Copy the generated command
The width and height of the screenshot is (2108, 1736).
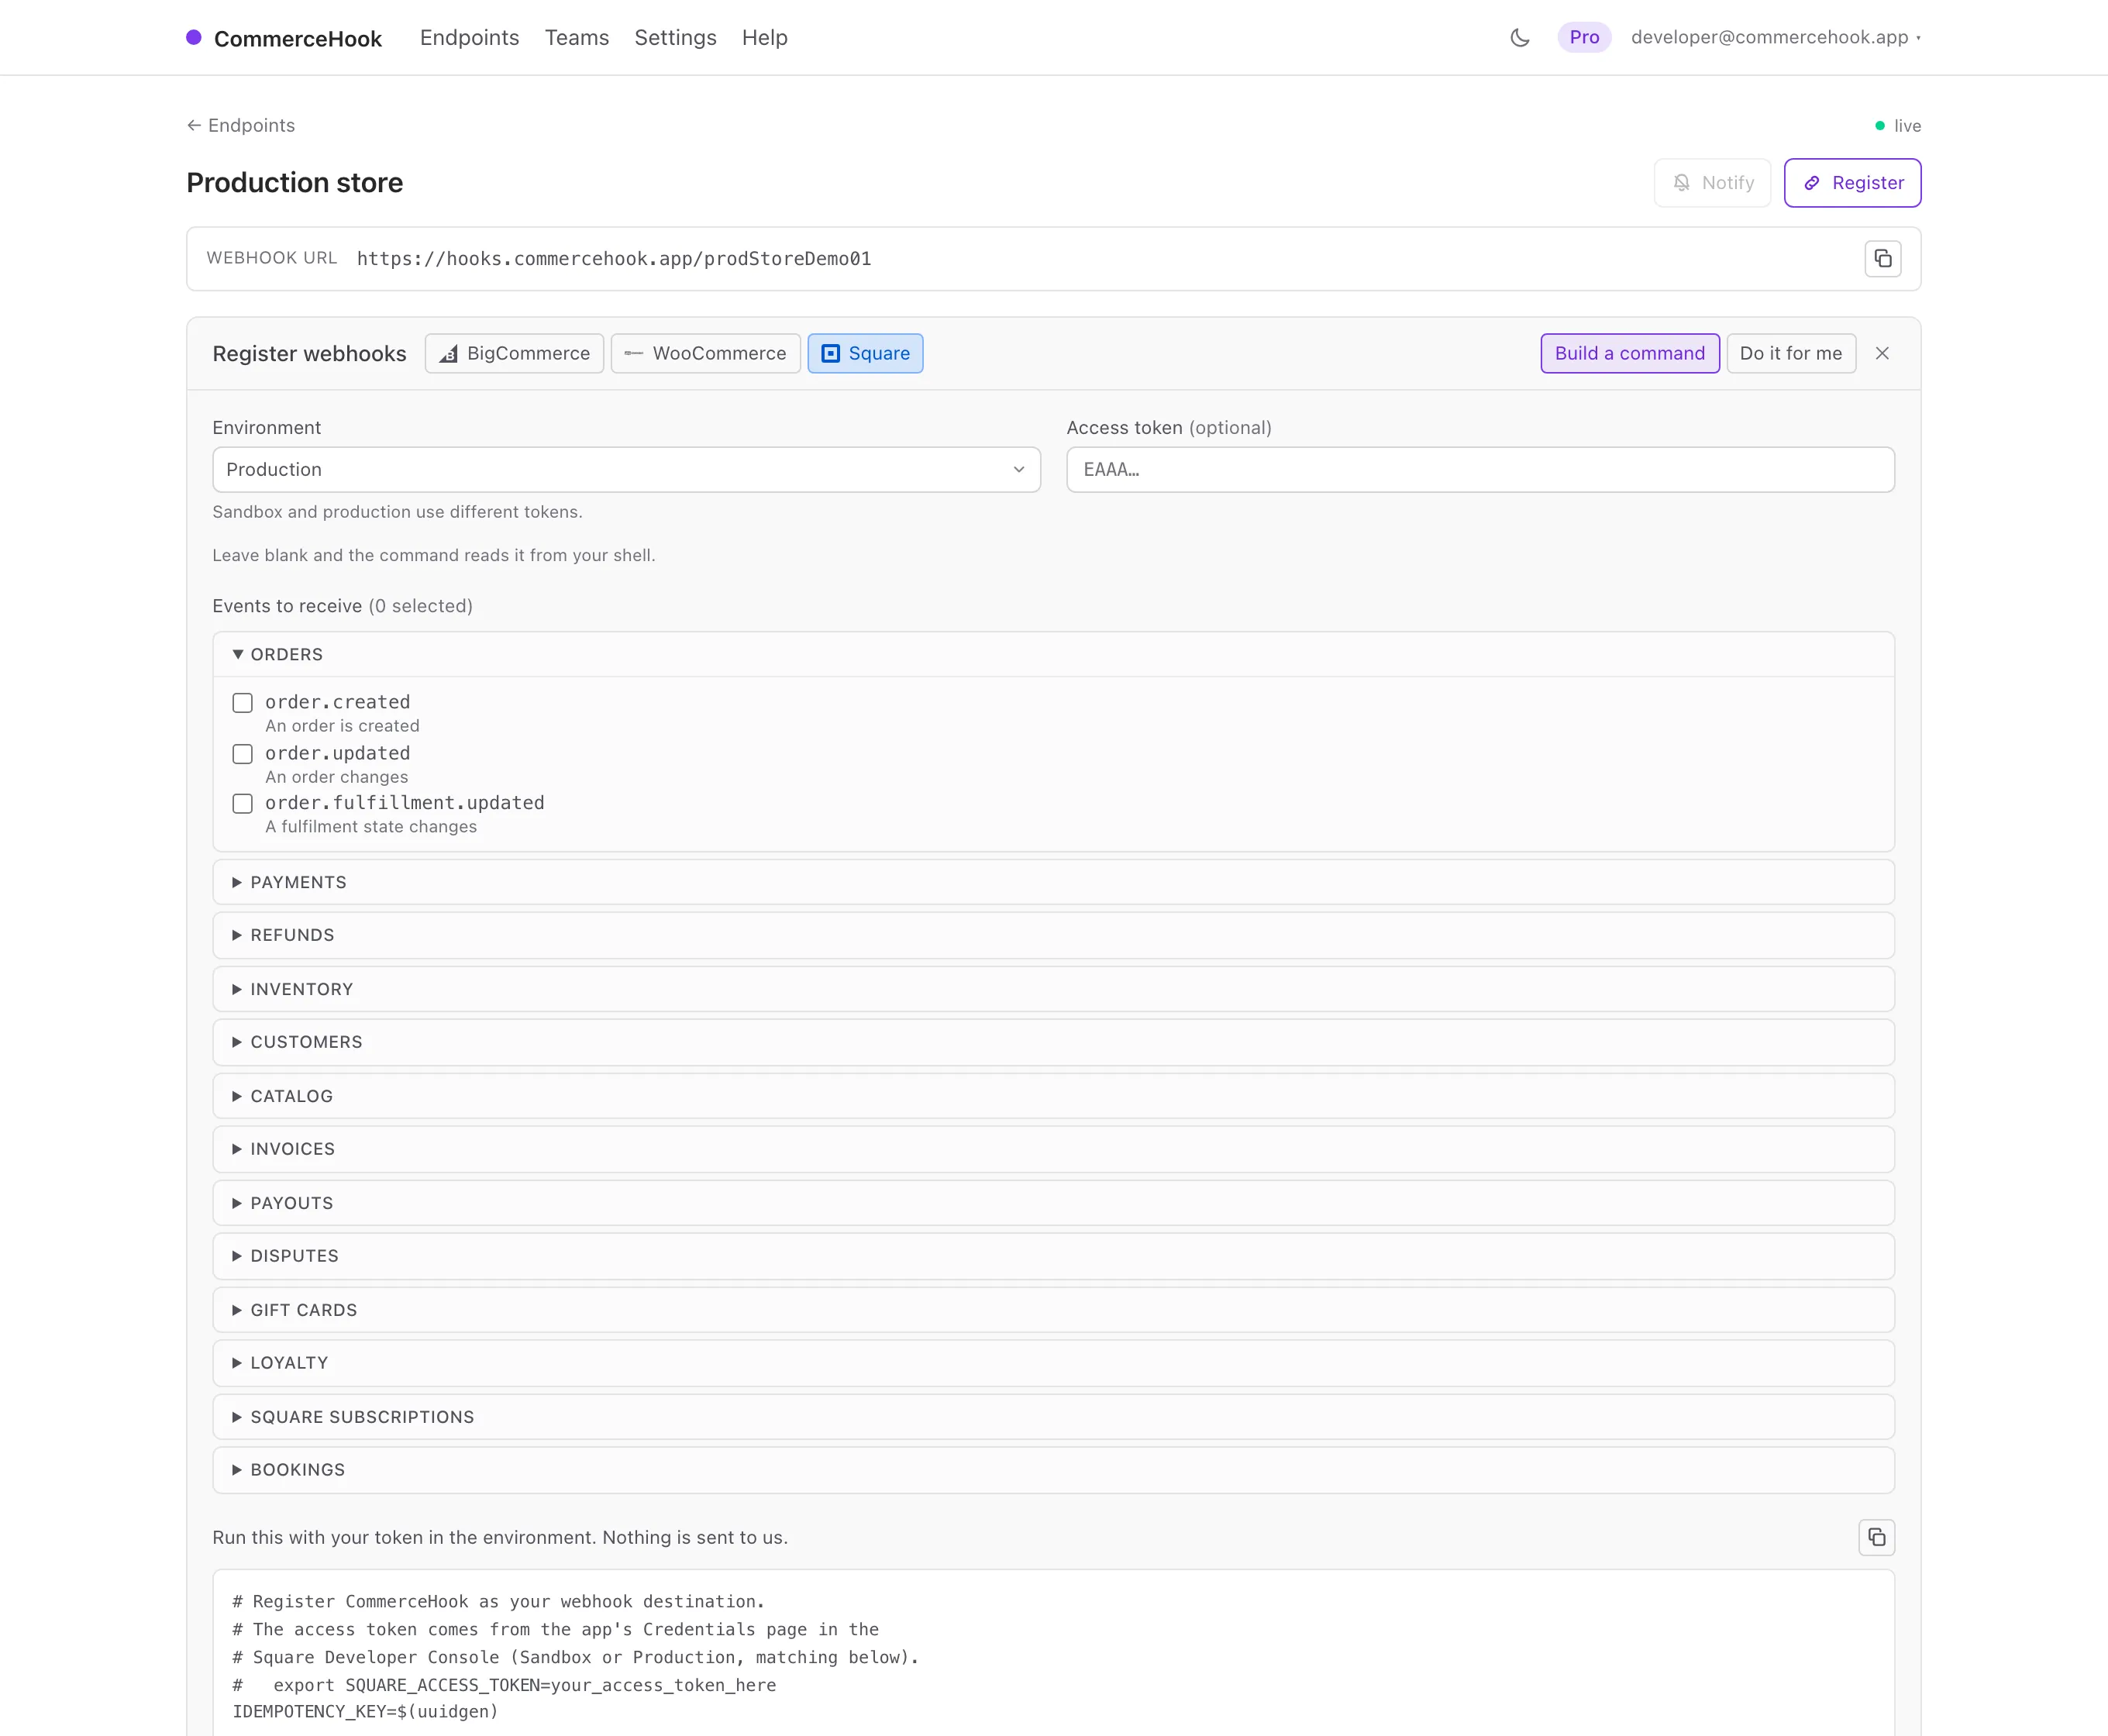pos(1876,1537)
